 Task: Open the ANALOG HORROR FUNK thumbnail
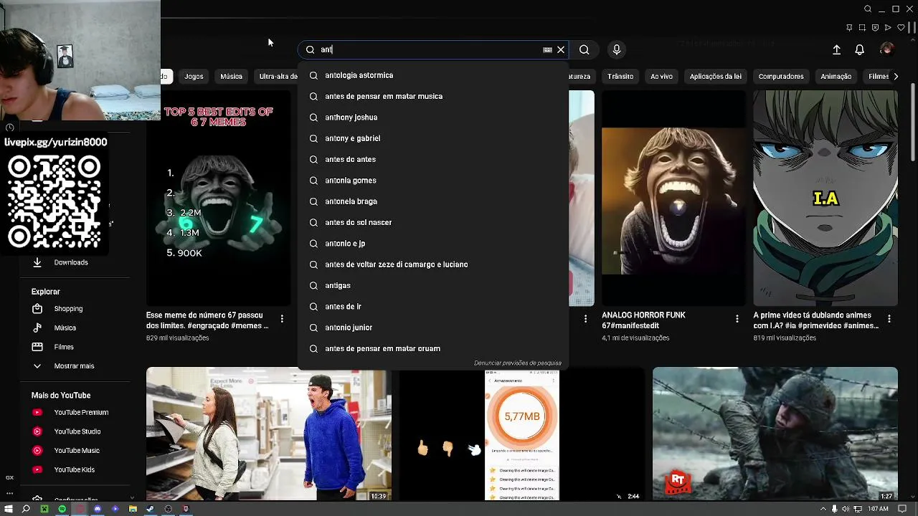click(673, 199)
